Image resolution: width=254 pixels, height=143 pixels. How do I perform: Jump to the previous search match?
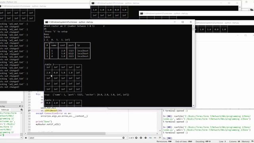pos(136,138)
